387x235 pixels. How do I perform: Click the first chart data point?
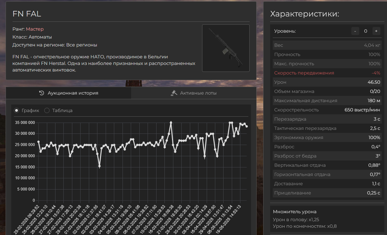(x=39, y=142)
